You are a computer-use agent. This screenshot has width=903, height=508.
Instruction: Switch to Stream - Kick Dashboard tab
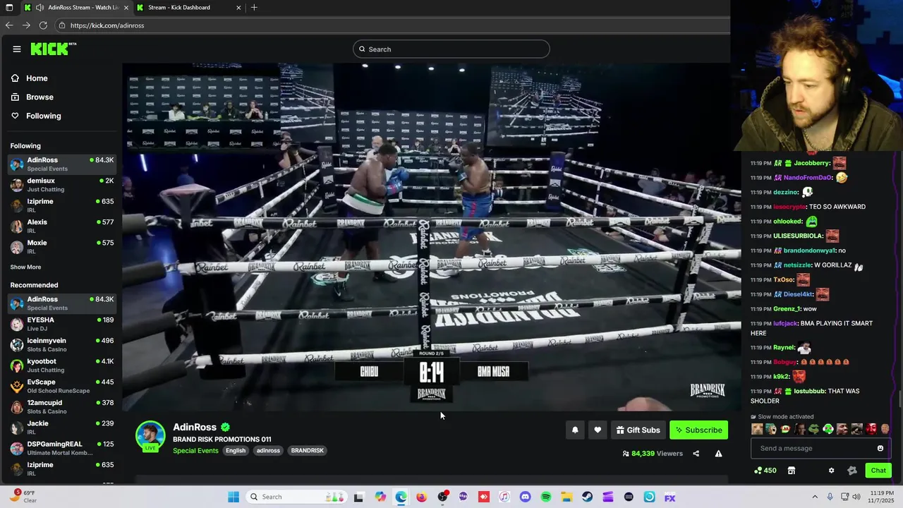[190, 8]
